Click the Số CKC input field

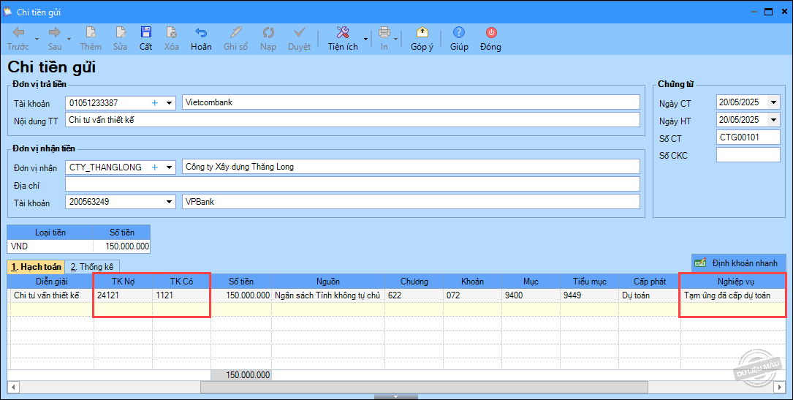tap(748, 155)
